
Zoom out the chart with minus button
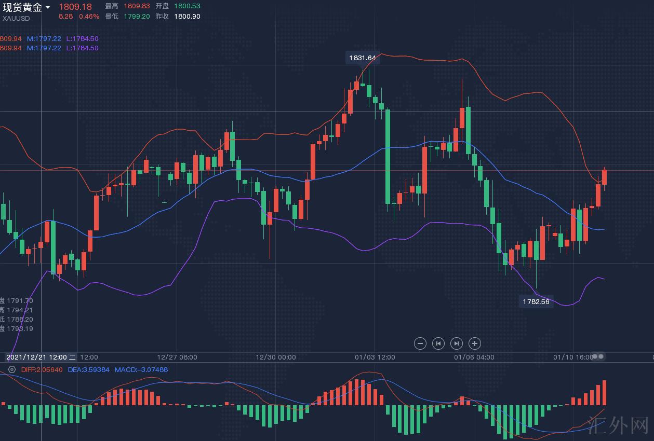point(421,343)
